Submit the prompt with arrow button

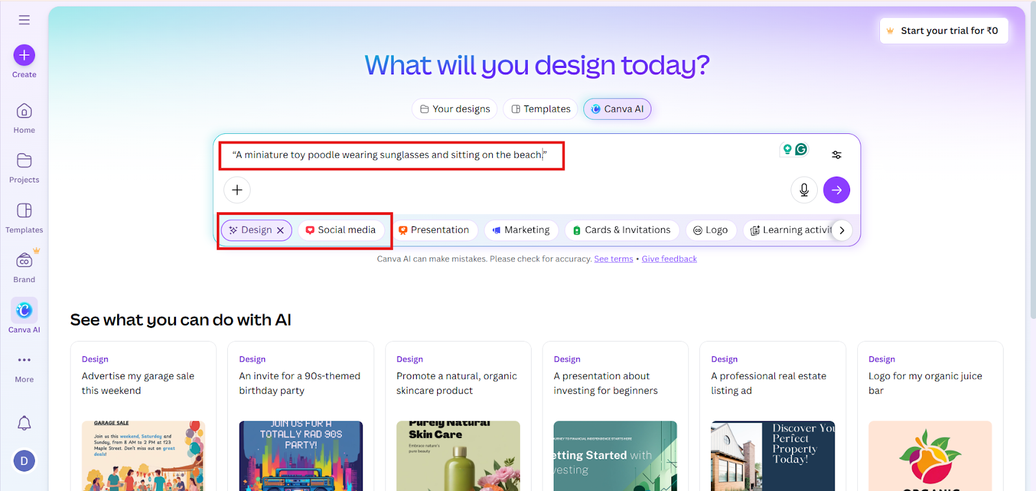(x=837, y=190)
